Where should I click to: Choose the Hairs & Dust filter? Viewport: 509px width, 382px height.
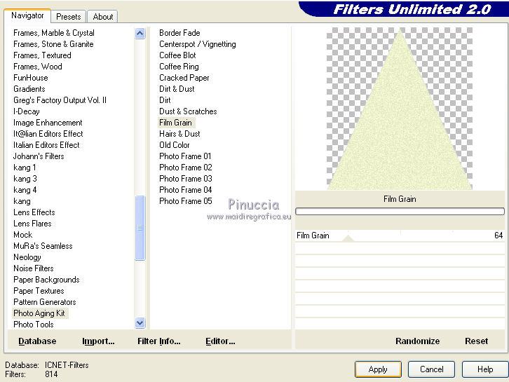(x=179, y=134)
